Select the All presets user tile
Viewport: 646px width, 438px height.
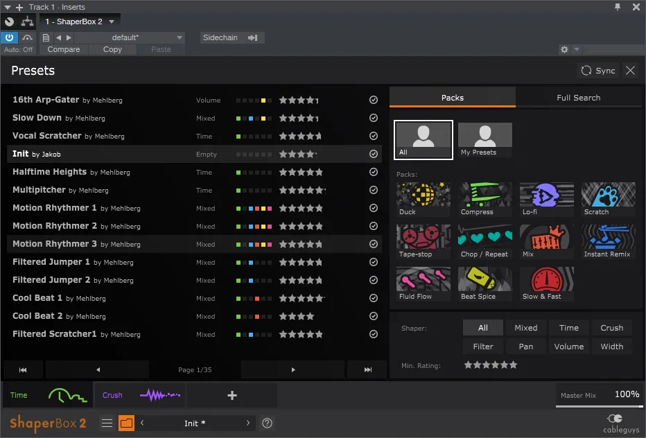pos(423,140)
